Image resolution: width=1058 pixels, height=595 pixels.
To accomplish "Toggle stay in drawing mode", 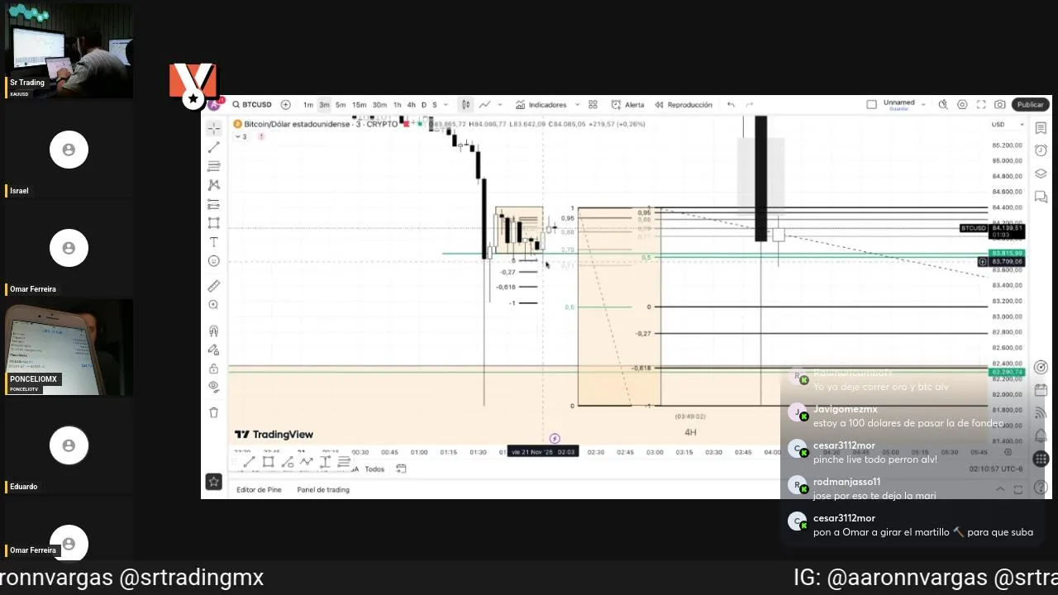I will 214,350.
